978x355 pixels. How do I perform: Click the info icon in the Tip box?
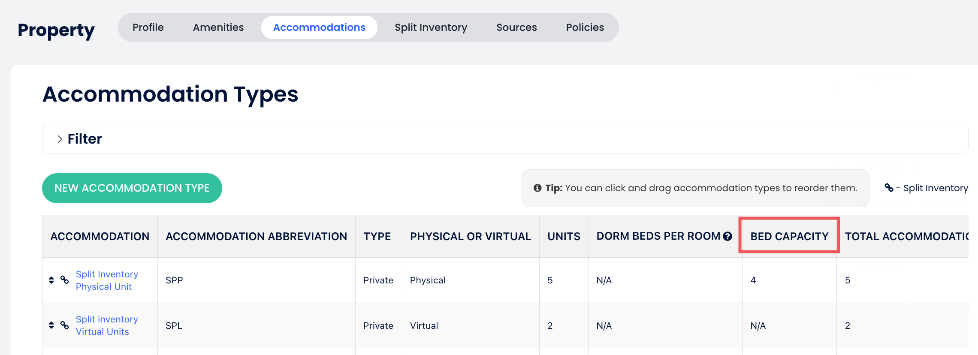pos(537,188)
